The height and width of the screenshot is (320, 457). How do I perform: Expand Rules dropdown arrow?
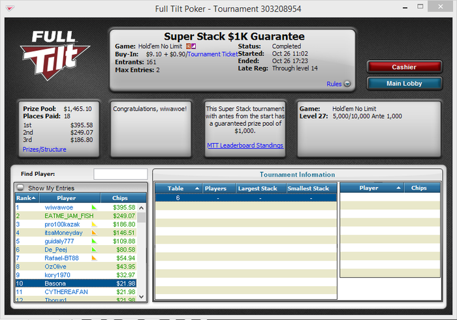pos(347,84)
